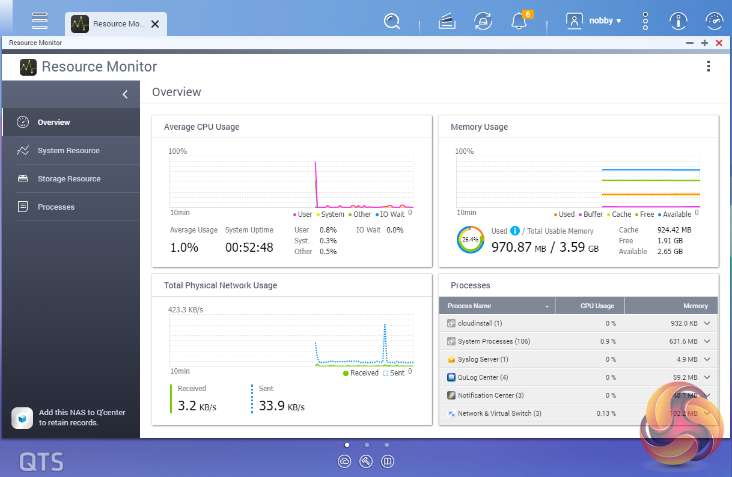Go to Processes in the sidebar
This screenshot has height=477, width=732.
[56, 207]
